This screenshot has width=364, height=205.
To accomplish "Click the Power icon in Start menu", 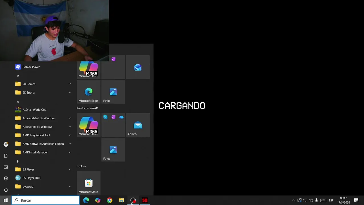I will (x=6, y=190).
